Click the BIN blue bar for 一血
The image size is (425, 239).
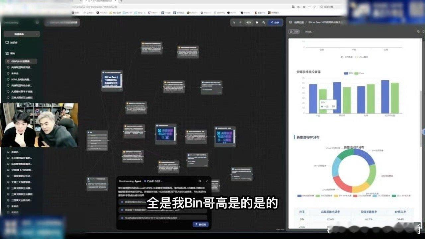313,99
